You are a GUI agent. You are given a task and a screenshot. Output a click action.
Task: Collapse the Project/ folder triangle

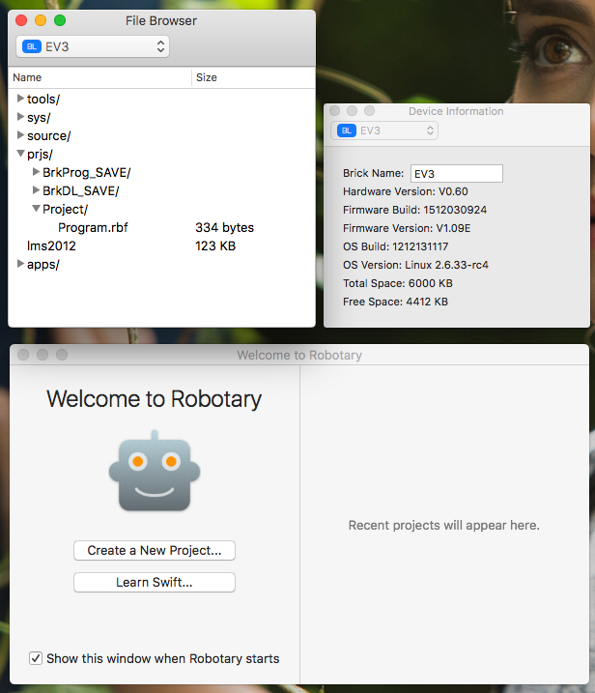[36, 209]
